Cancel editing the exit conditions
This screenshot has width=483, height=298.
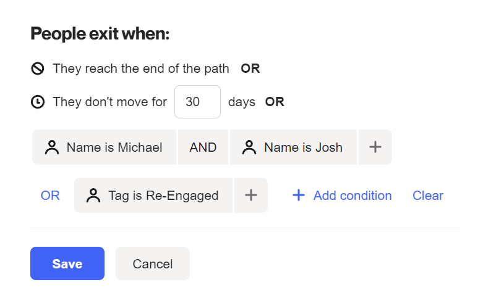152,263
